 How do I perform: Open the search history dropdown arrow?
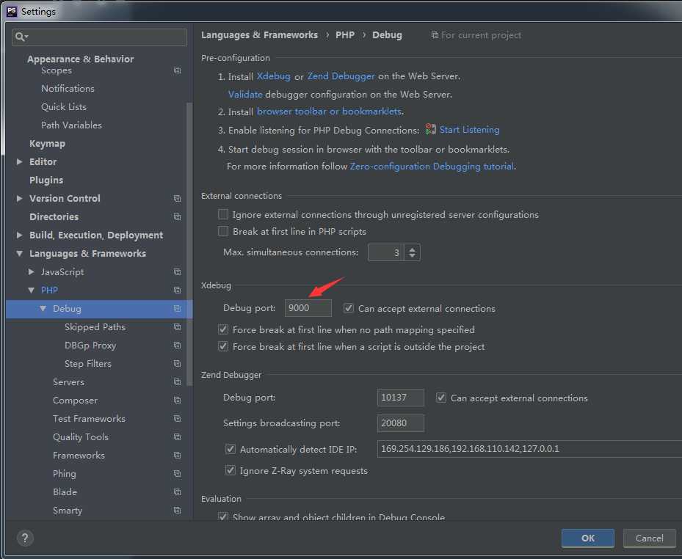tap(26, 37)
